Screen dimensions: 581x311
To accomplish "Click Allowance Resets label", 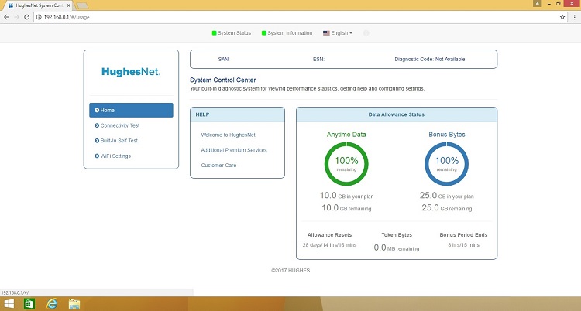I will (x=329, y=234).
